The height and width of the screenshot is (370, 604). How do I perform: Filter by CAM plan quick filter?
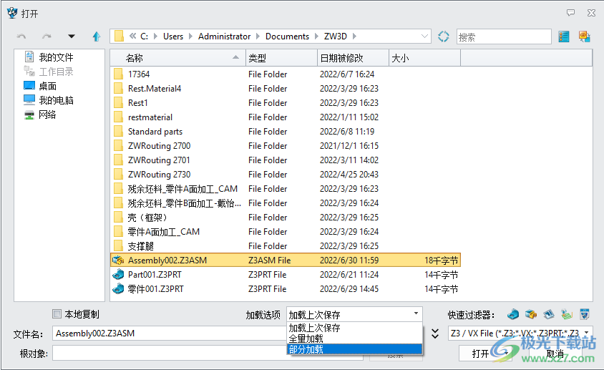tap(567, 314)
